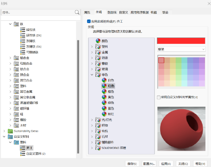Click the 帮助(H) button
211x167 pixels.
tap(200, 164)
